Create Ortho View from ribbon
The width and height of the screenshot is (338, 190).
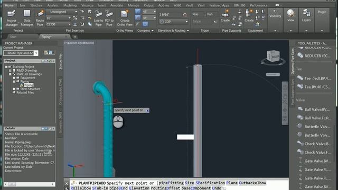pos(125,18)
